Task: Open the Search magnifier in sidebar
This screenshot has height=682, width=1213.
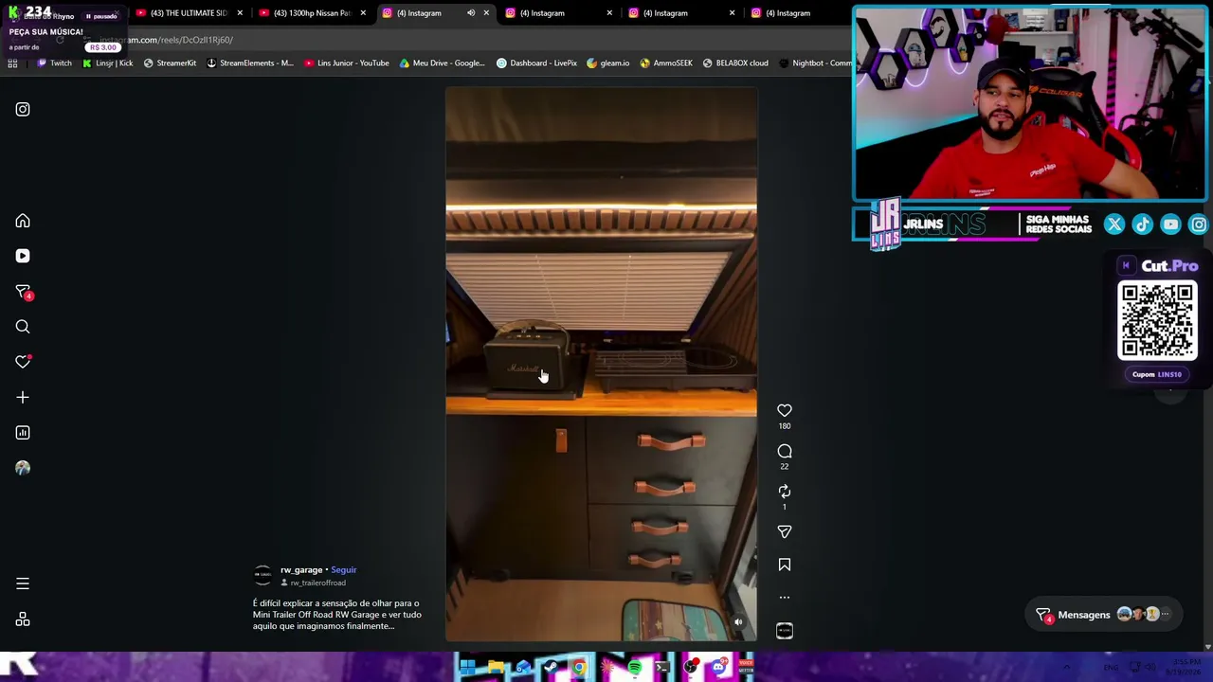Action: click(x=23, y=327)
